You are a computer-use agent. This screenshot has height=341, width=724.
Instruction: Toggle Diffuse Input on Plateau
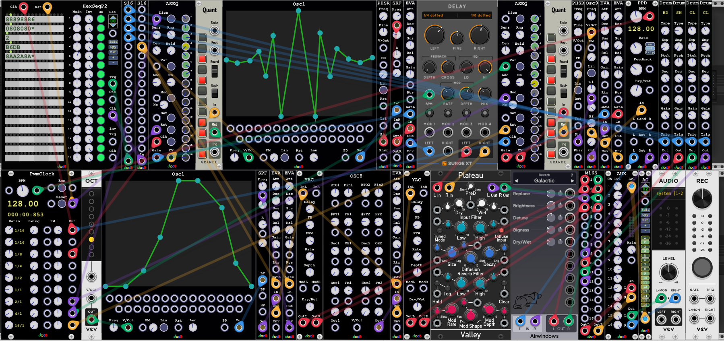click(501, 230)
